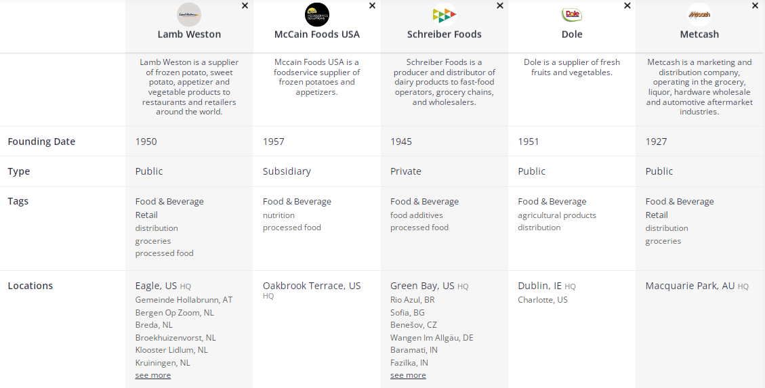The image size is (765, 388).
Task: Remove Lamb Weston from comparison
Action: click(245, 5)
